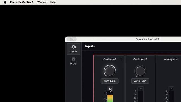Image resolution: width=181 pixels, height=102 pixels.
Task: Open the Window menu
Action: (42, 2)
